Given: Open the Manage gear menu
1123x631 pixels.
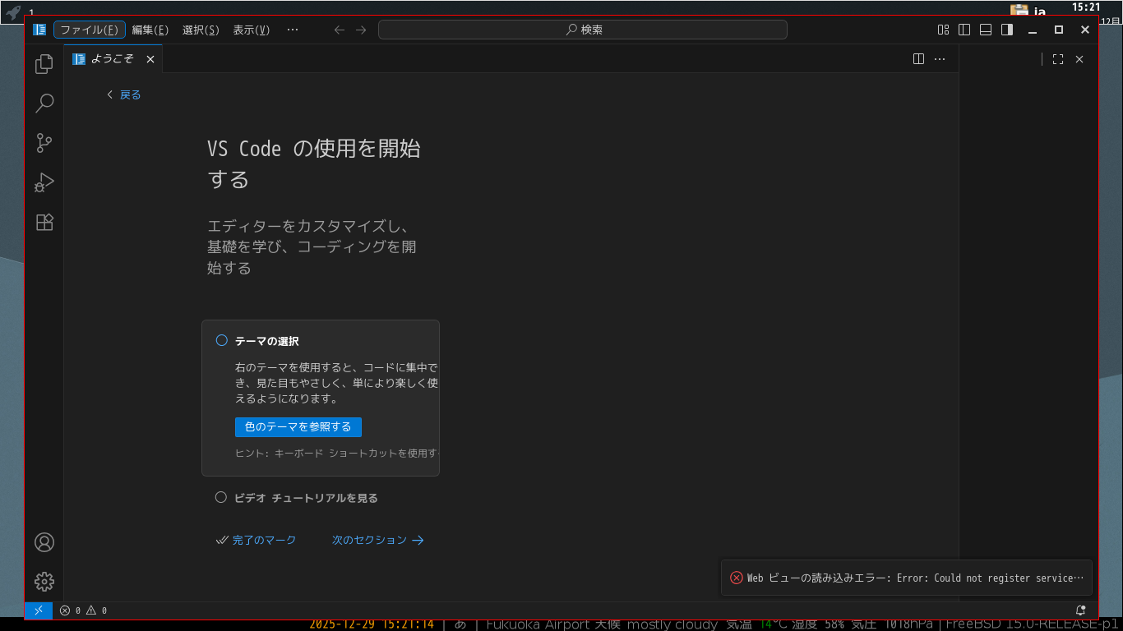Looking at the screenshot, I should (44, 582).
